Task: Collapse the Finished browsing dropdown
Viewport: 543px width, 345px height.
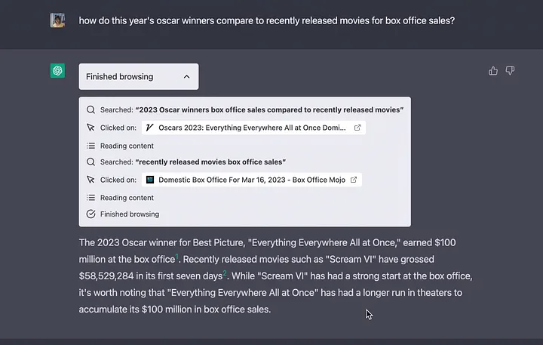Action: point(138,76)
